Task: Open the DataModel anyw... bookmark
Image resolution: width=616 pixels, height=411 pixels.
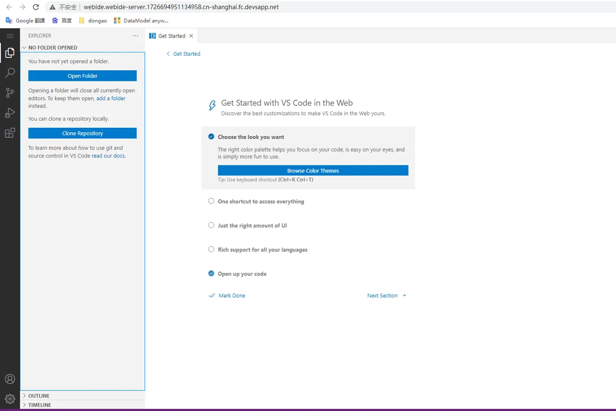Action: click(141, 21)
